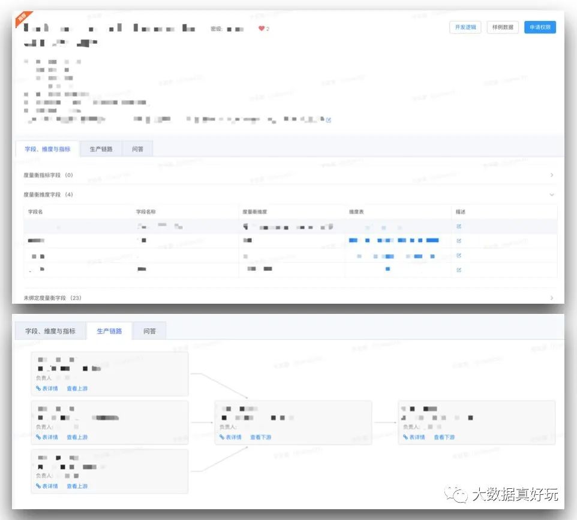Screen dimensions: 577x520
Task: Select the top upstream table card
Action: pyautogui.click(x=110, y=374)
